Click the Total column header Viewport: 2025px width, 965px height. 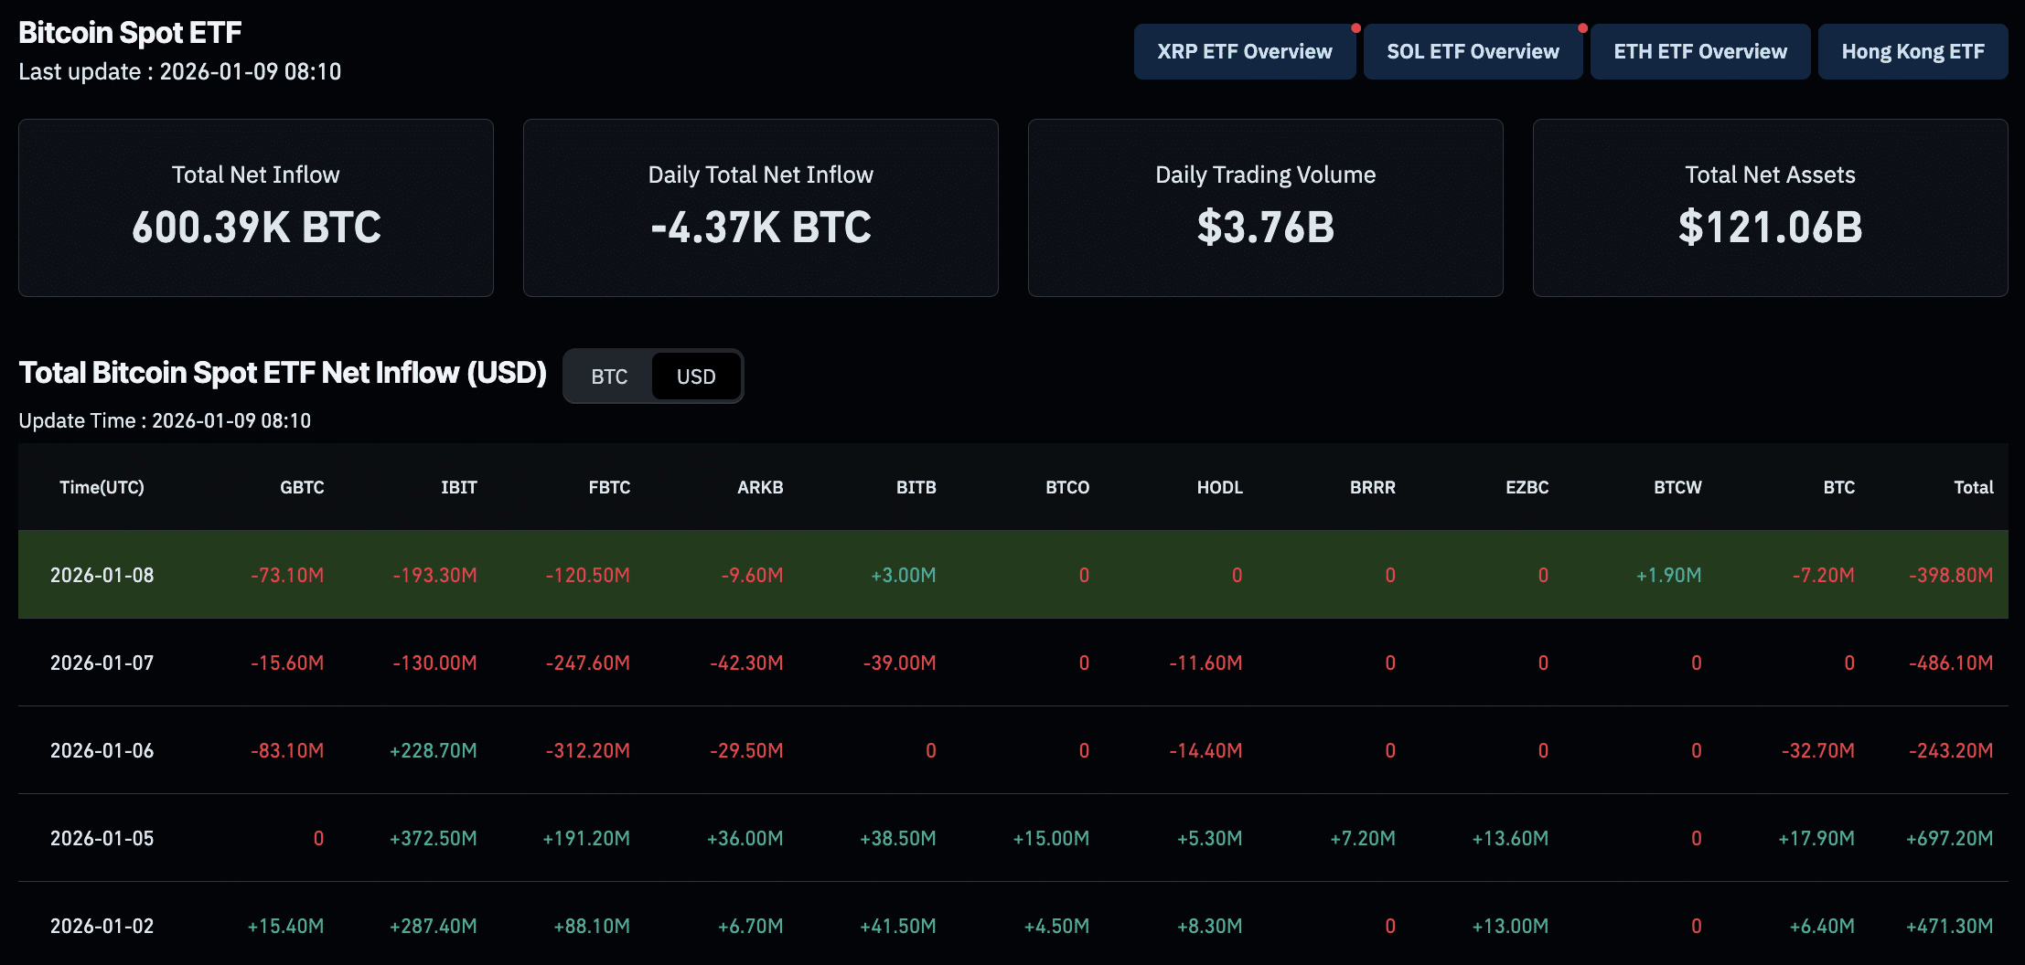1975,487
